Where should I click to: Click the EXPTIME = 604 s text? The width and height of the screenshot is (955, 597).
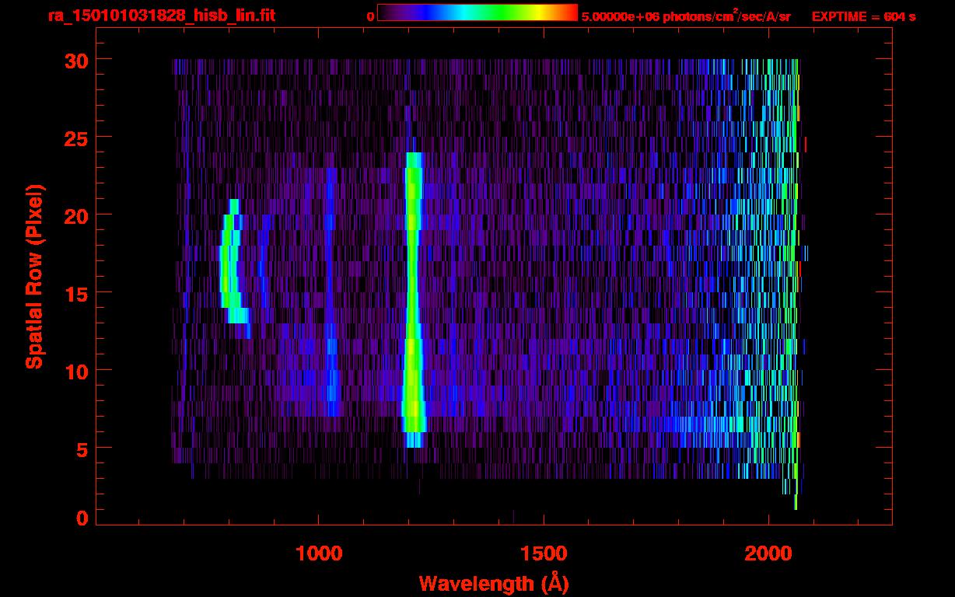point(863,16)
